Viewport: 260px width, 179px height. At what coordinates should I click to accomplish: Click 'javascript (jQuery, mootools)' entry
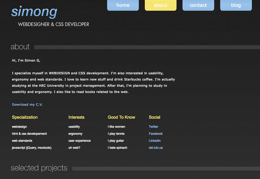31,148
